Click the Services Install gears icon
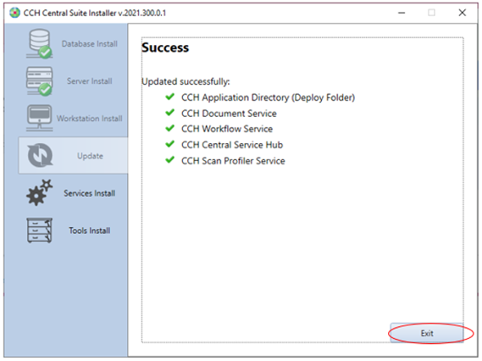The image size is (482, 361). 39,193
